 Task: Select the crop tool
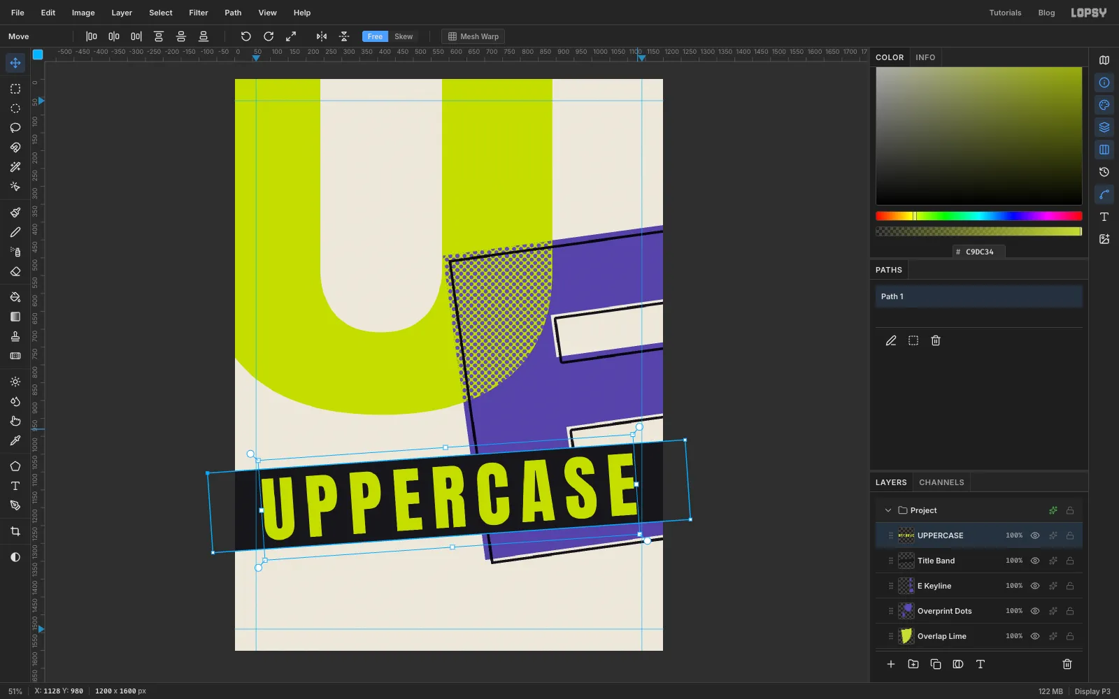[x=15, y=531]
